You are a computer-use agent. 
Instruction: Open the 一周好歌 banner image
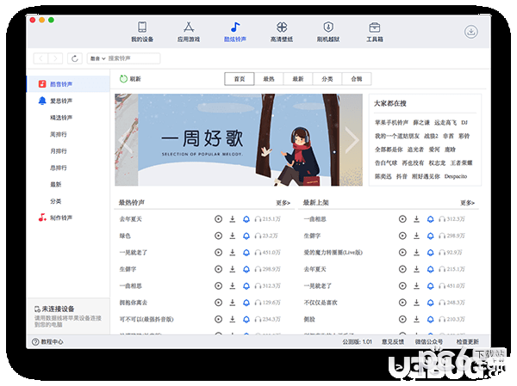pyautogui.click(x=239, y=140)
